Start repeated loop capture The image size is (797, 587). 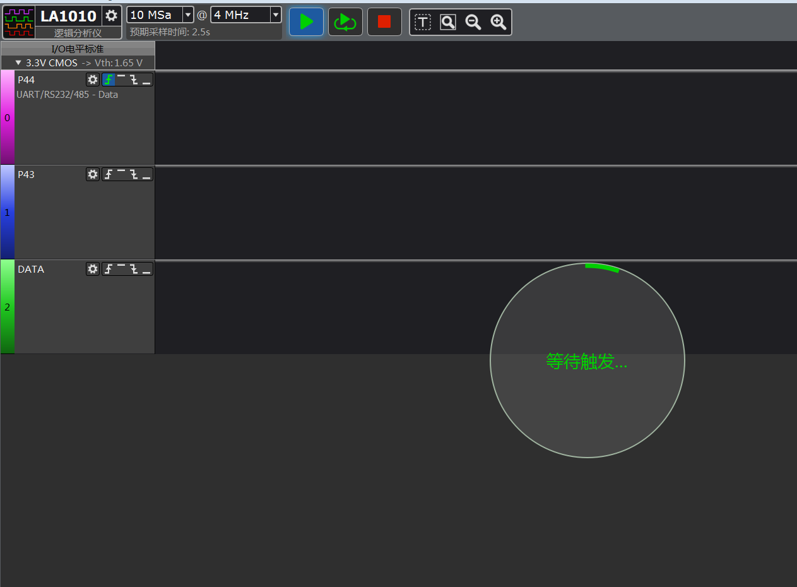coord(345,22)
